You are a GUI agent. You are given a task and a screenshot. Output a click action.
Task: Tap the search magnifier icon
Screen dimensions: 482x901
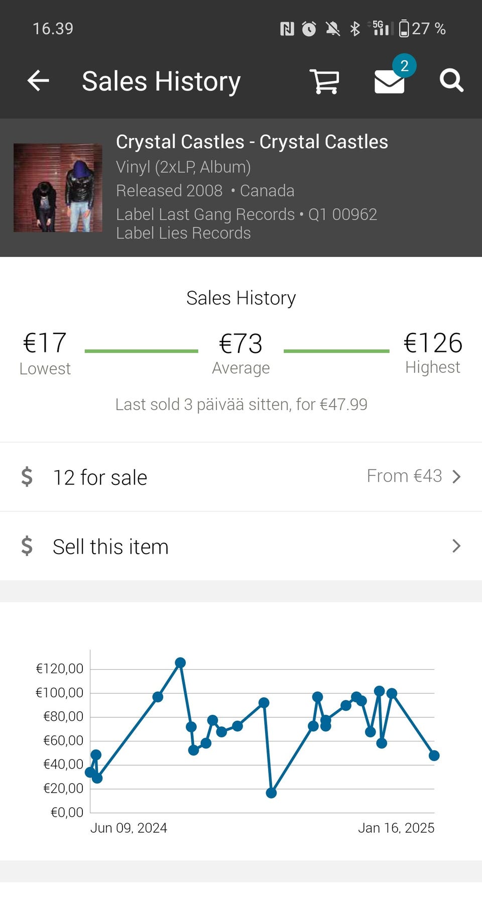(451, 81)
